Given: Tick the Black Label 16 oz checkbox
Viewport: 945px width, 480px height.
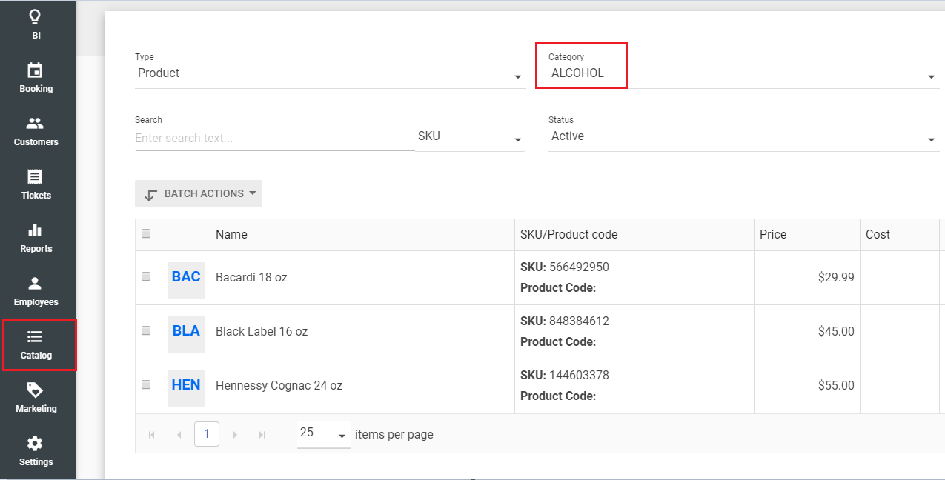Looking at the screenshot, I should pos(146,330).
